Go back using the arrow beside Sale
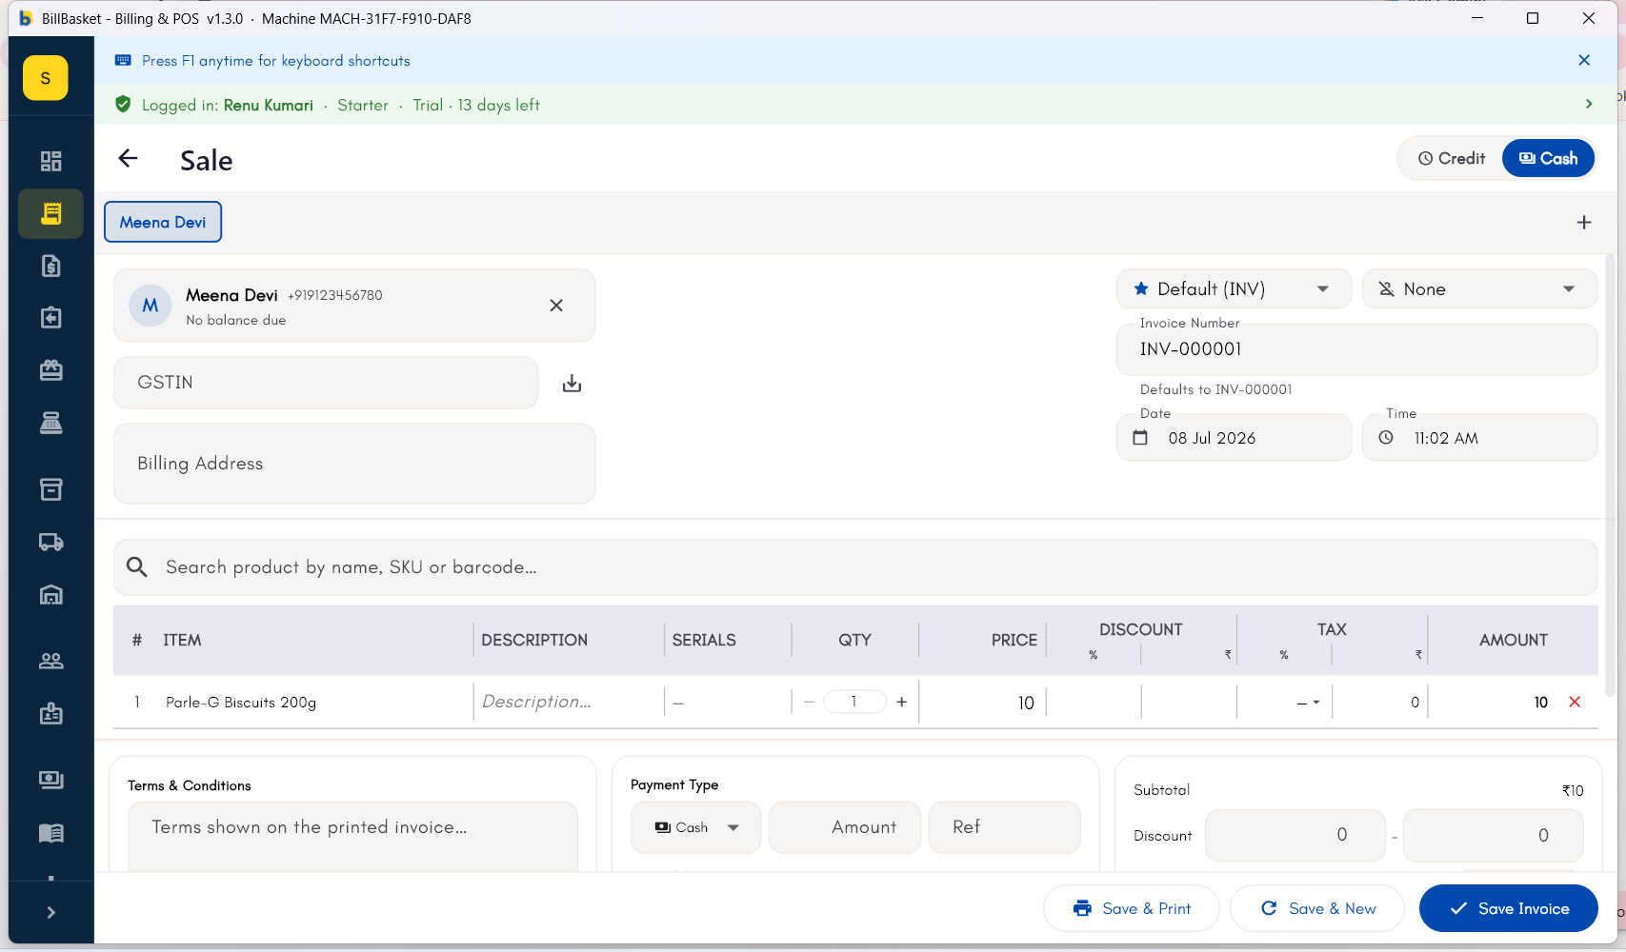The width and height of the screenshot is (1626, 952). (x=128, y=159)
